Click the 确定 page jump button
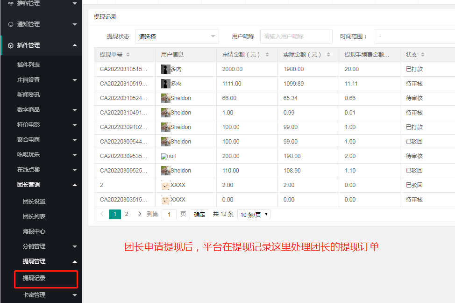 [x=199, y=215]
